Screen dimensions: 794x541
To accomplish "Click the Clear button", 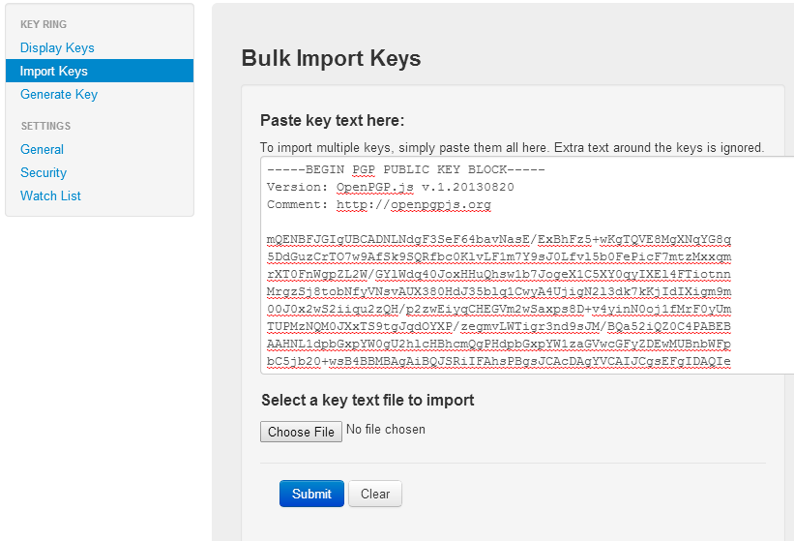I will 375,494.
